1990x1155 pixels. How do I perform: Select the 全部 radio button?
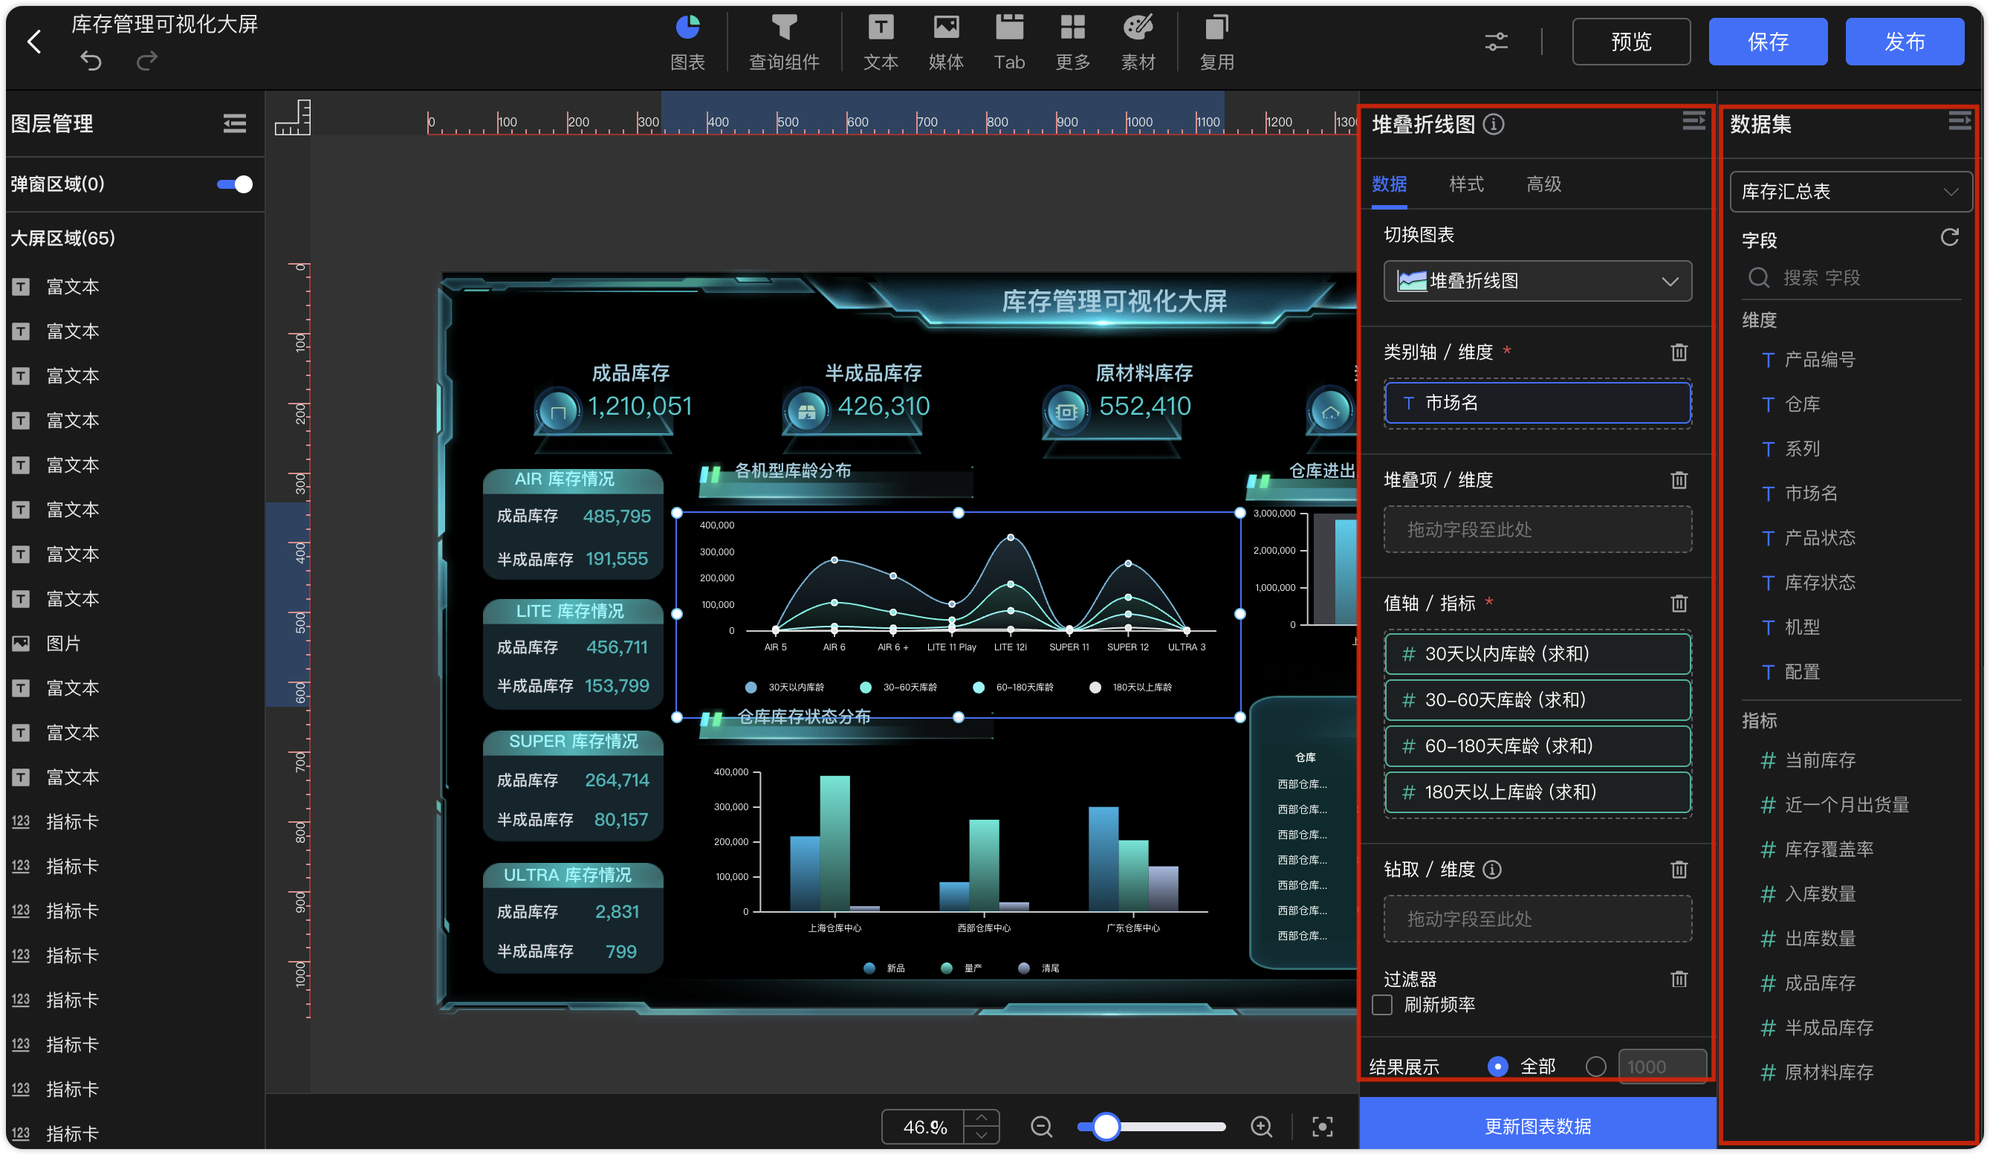(1497, 1066)
